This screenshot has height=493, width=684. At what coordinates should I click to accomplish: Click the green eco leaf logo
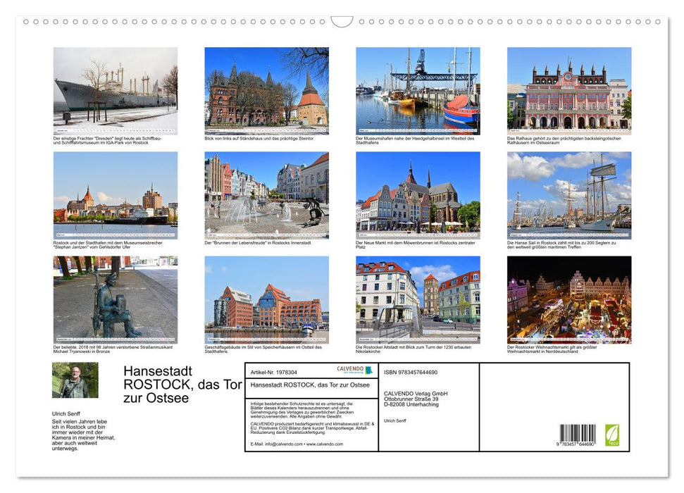pyautogui.click(x=611, y=435)
